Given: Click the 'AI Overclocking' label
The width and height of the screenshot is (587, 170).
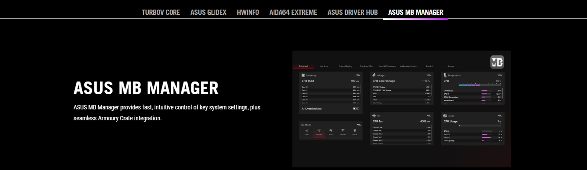Looking at the screenshot, I should (312, 109).
